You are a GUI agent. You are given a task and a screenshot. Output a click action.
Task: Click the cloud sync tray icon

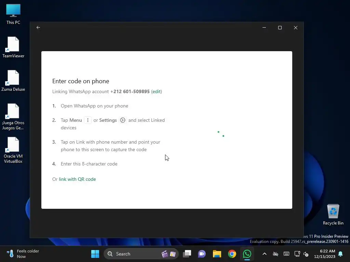point(275,254)
